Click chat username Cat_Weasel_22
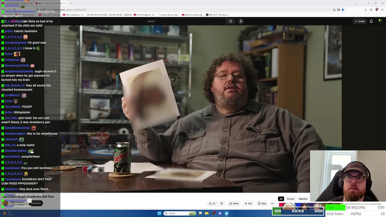The width and height of the screenshot is (386, 217). (15, 85)
